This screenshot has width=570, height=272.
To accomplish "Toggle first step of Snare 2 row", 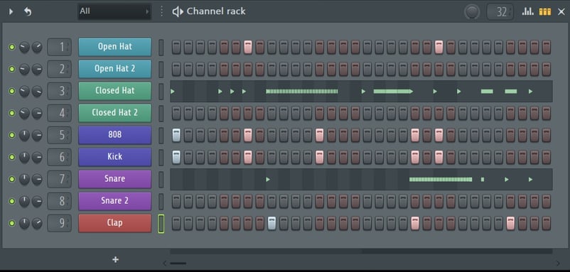I will click(176, 201).
